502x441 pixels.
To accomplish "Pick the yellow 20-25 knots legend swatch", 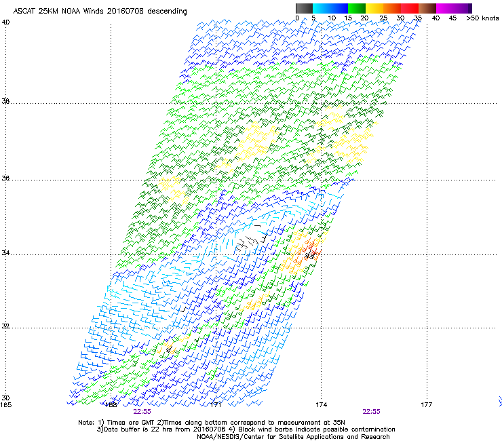I will tap(374, 8).
